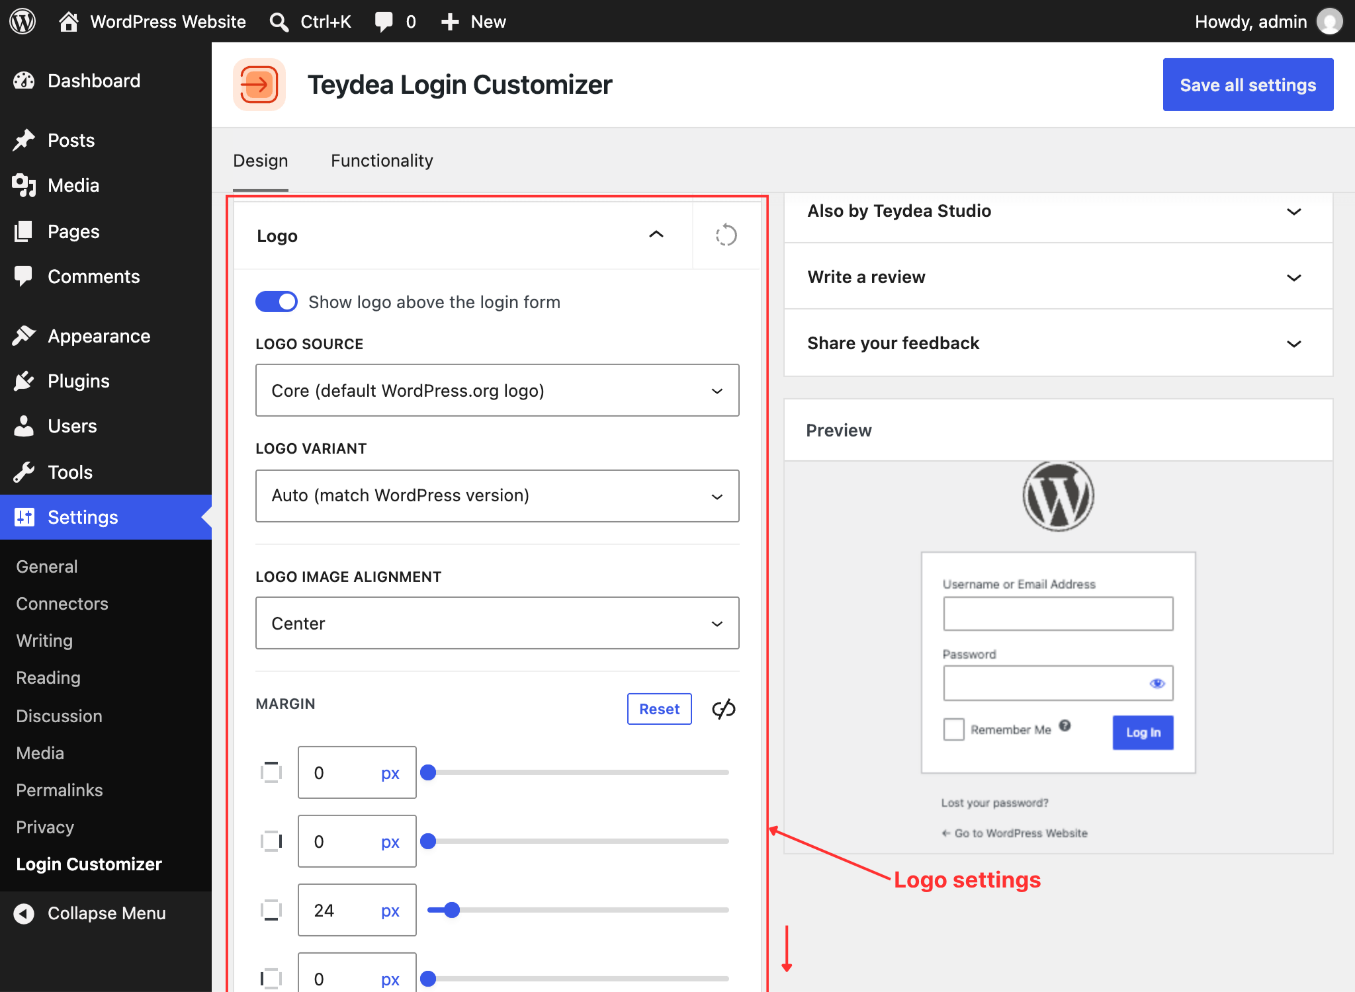The image size is (1355, 992).
Task: Click the Dashboard gauge icon
Action: coord(24,81)
